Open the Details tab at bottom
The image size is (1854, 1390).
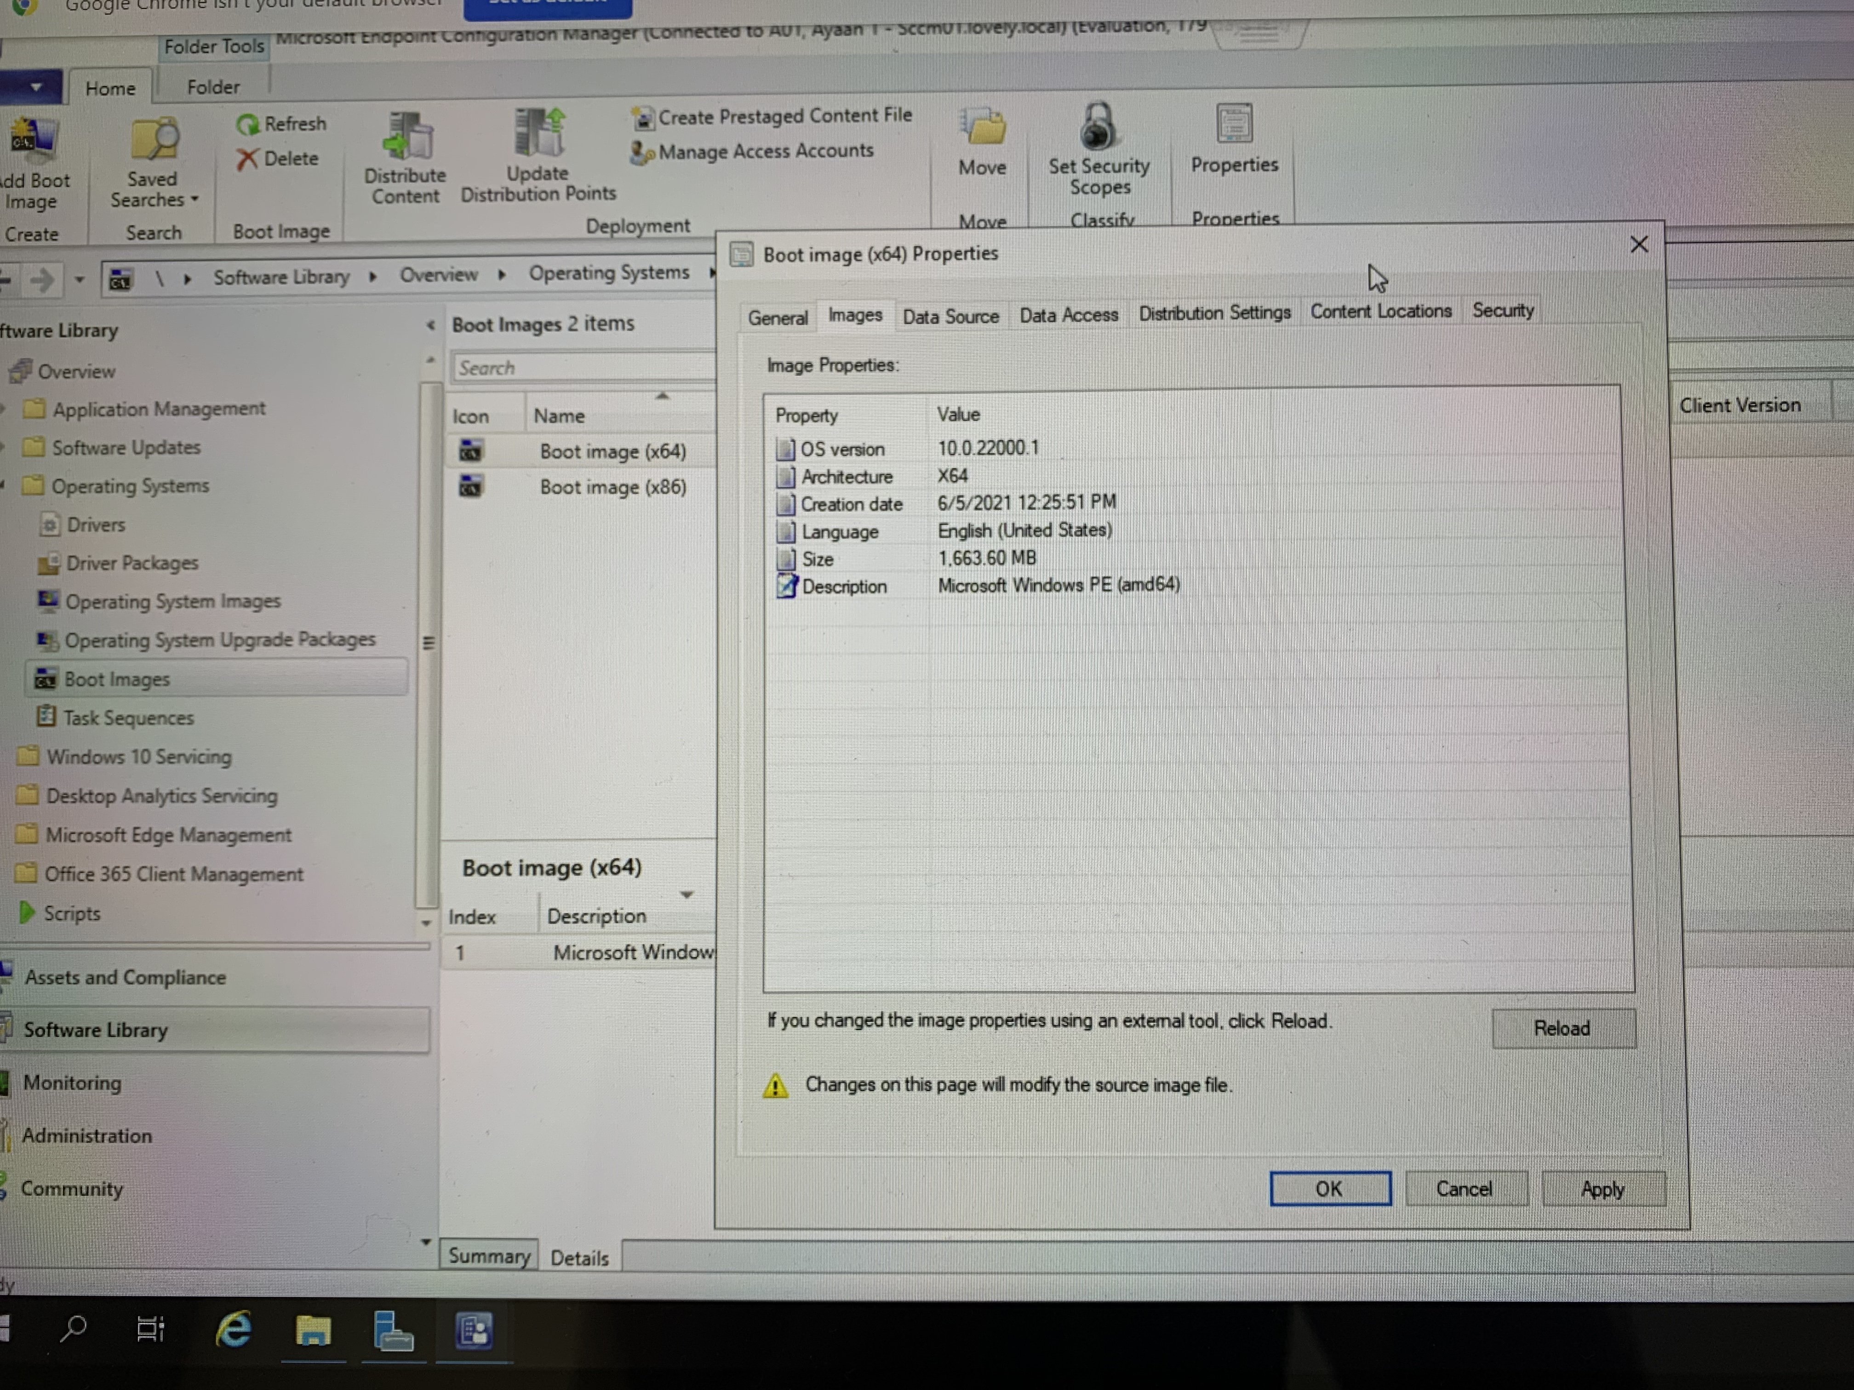coord(579,1258)
